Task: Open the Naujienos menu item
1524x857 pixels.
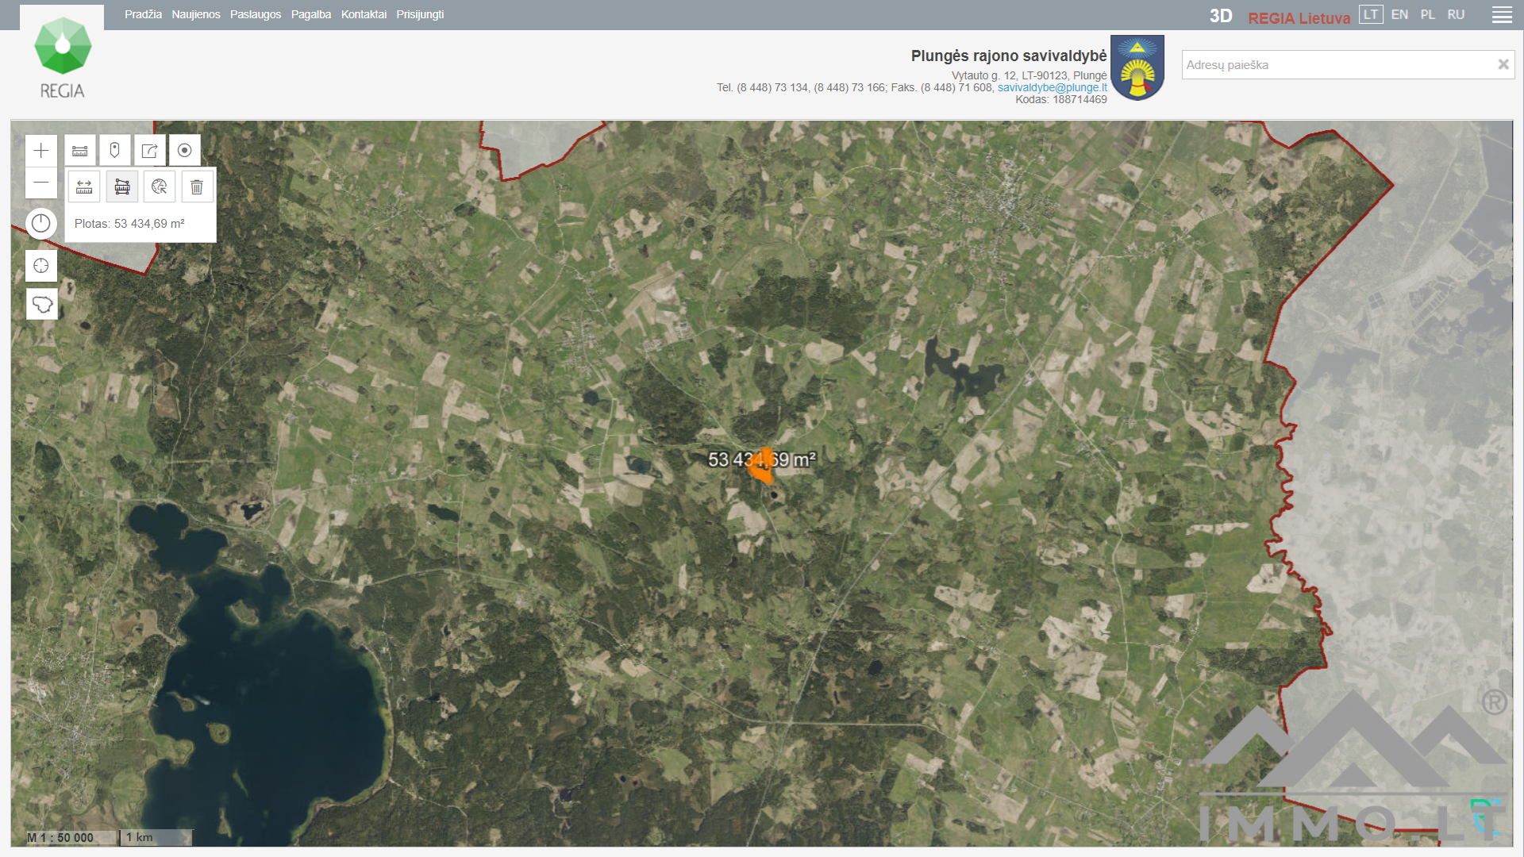Action: point(196,15)
